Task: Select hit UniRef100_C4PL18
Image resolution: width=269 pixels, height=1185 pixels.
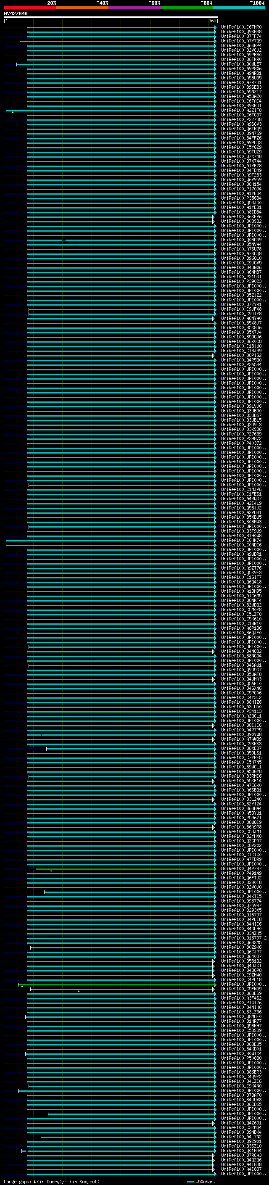Action: (x=241, y=979)
